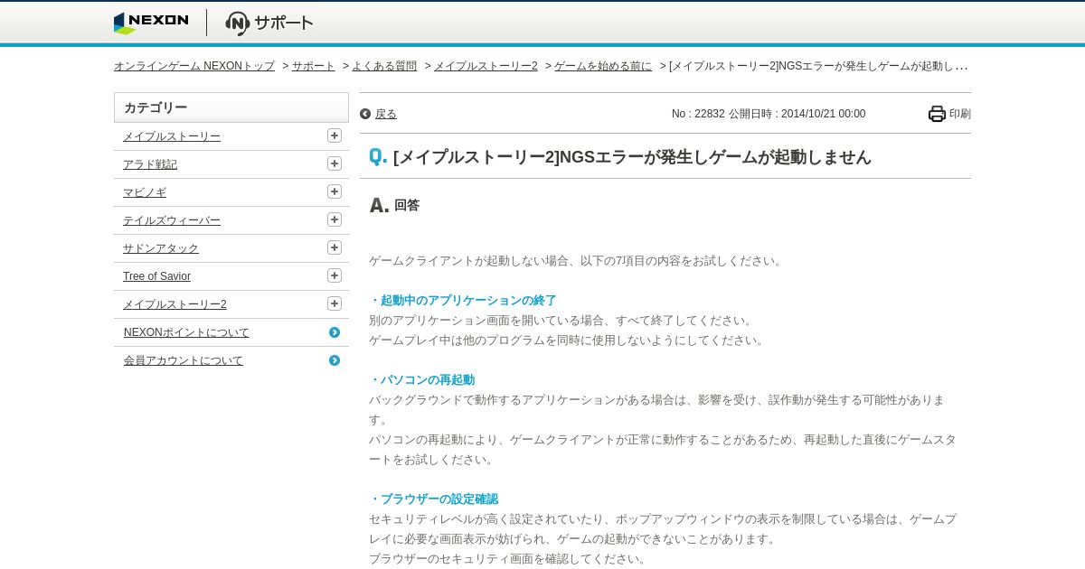This screenshot has width=1085, height=569.
Task: Expand the アラド戦記 category plus
Action: coord(335,163)
